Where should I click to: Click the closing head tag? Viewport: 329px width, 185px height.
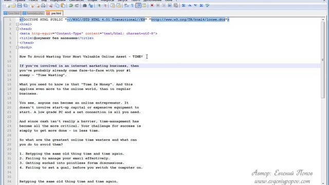pyautogui.click(x=27, y=43)
